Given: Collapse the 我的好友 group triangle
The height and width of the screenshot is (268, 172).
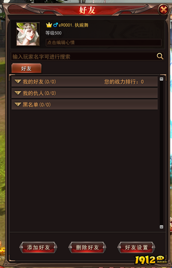Looking at the screenshot, I should click(x=18, y=81).
